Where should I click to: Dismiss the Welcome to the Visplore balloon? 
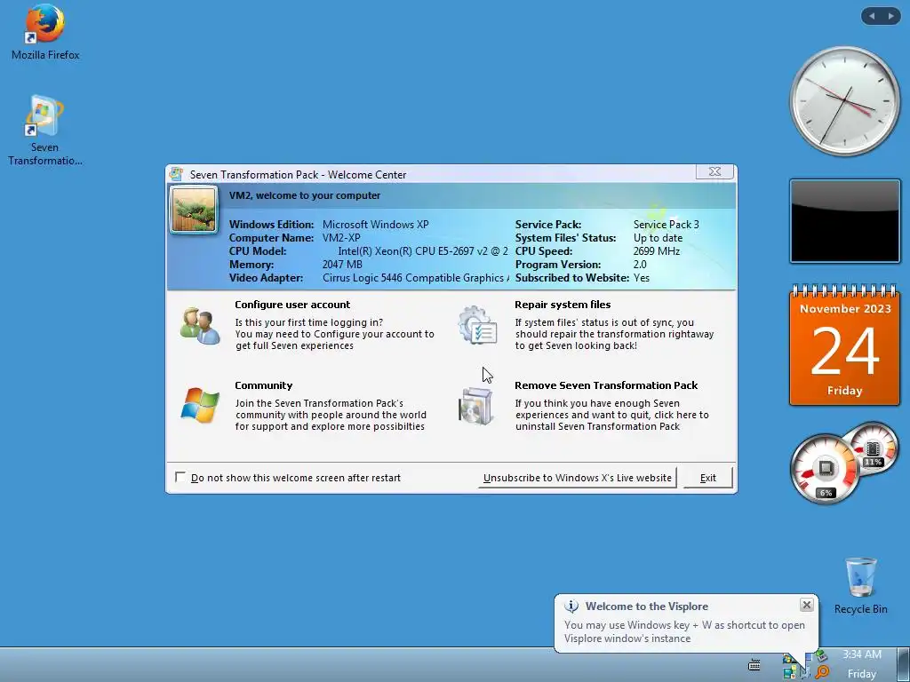(807, 605)
